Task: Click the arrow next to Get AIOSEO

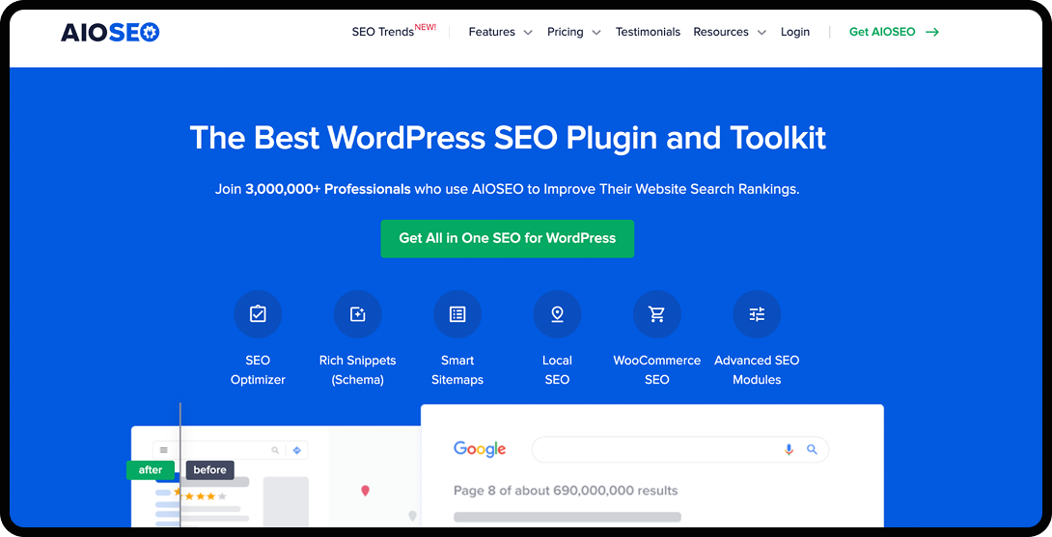Action: click(x=932, y=32)
